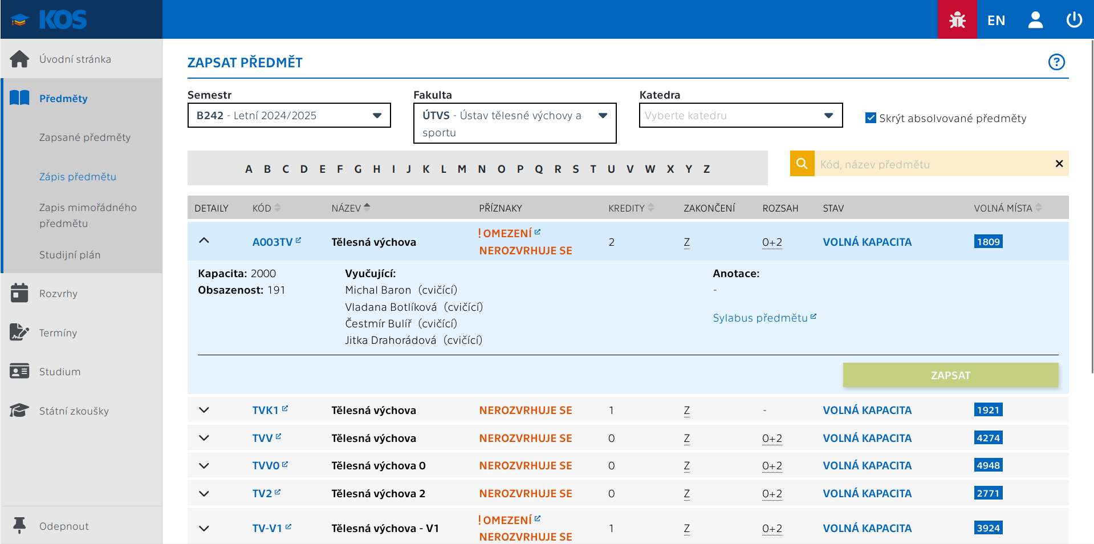
Task: Open OMEZENÍ restriction icon in A003TV row
Action: [538, 232]
